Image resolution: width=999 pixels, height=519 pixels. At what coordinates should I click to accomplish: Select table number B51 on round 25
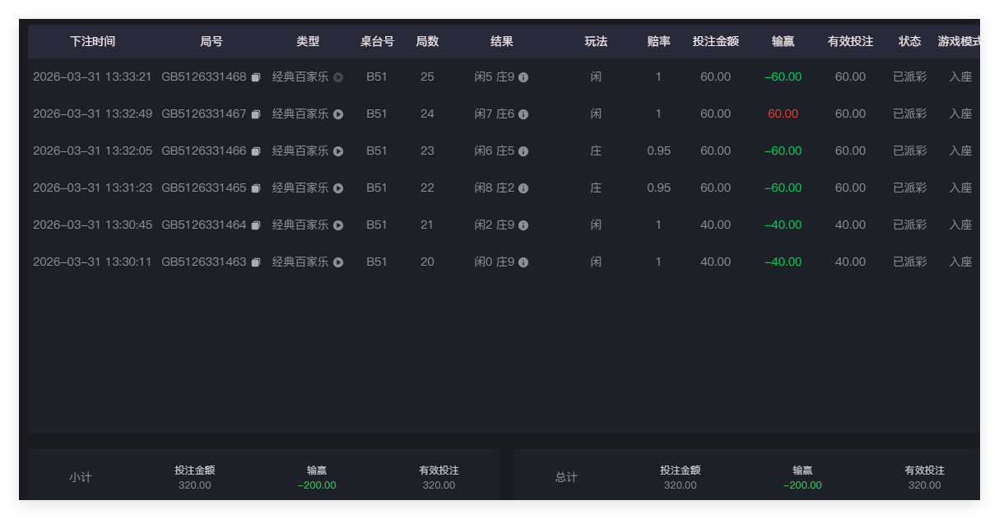376,76
